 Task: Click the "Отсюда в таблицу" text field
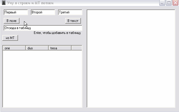tap(43, 28)
